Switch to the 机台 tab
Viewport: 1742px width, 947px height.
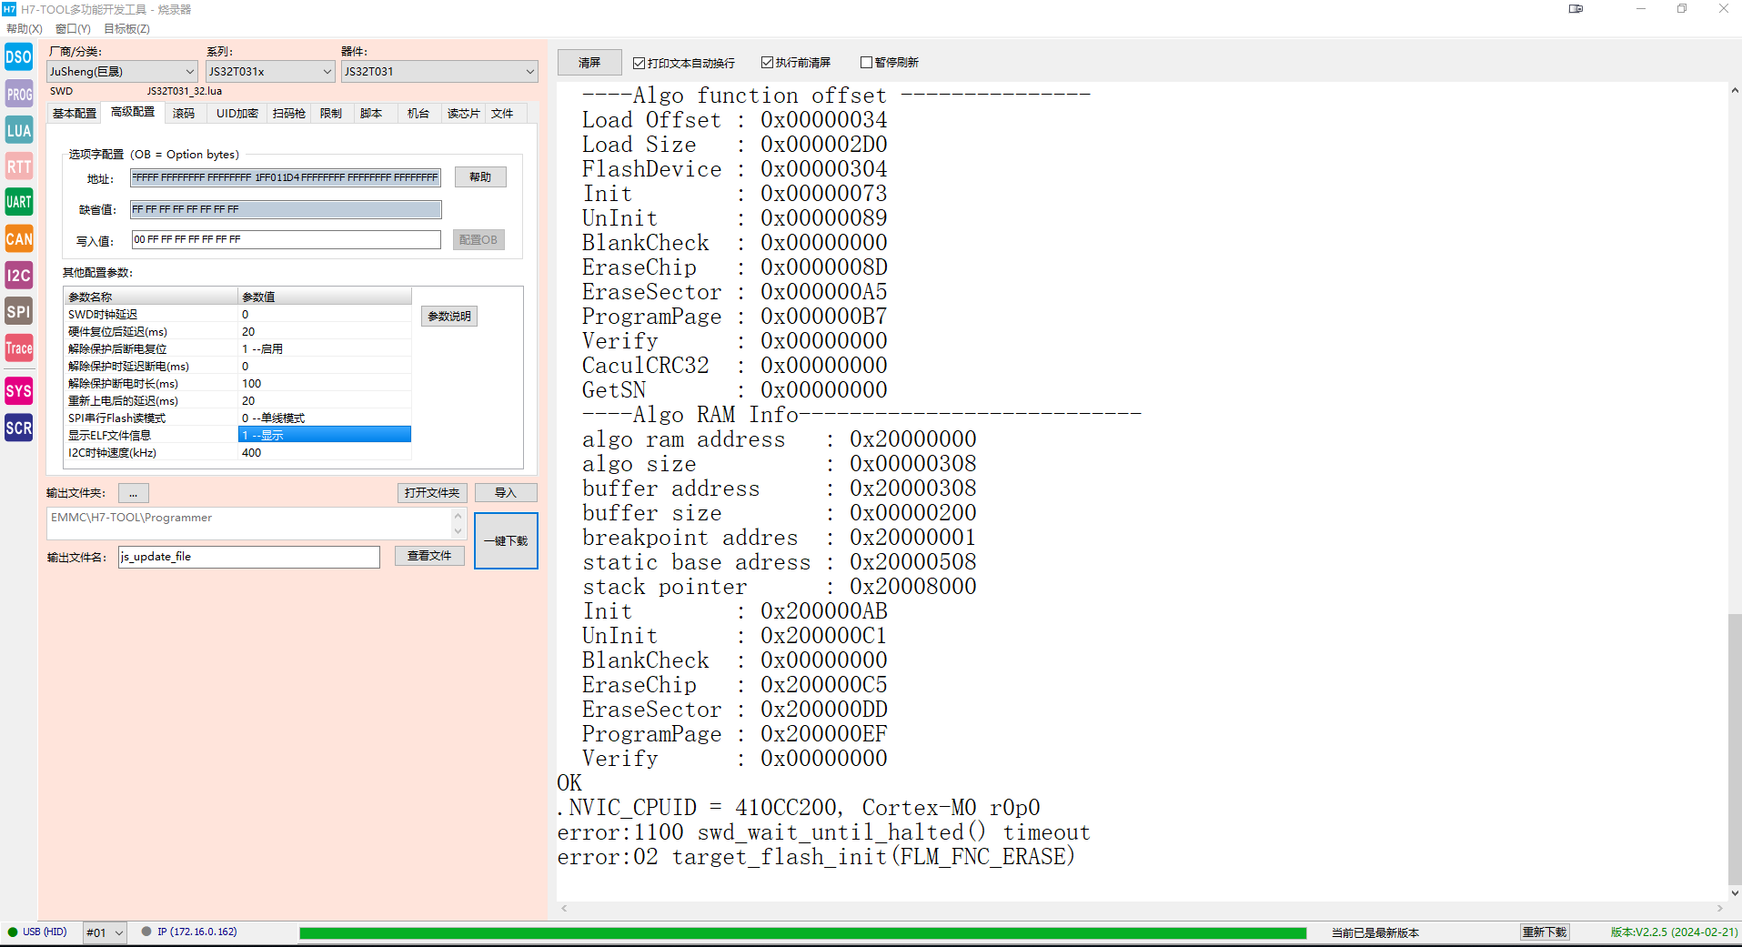[418, 114]
